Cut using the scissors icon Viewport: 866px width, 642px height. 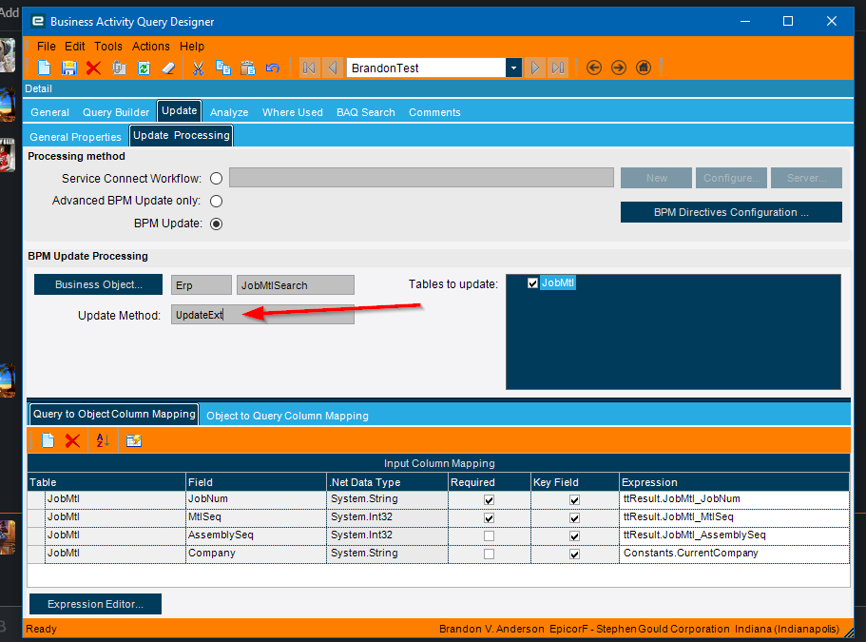[x=198, y=68]
